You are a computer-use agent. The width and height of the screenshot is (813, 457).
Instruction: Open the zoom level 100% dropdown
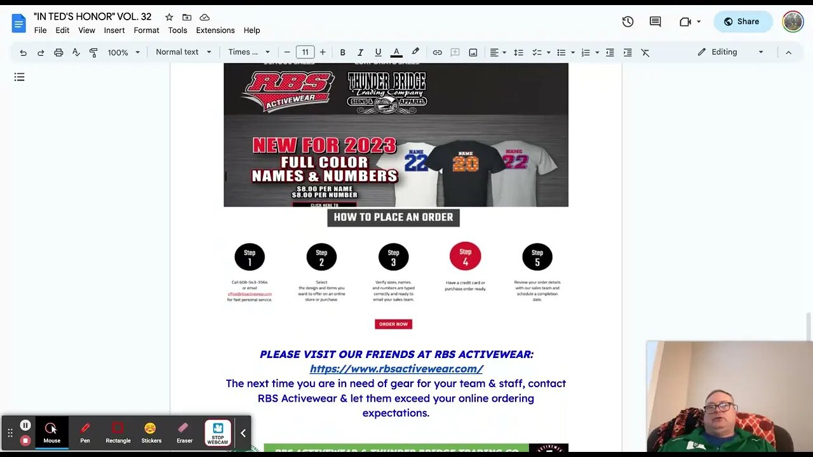pyautogui.click(x=123, y=53)
